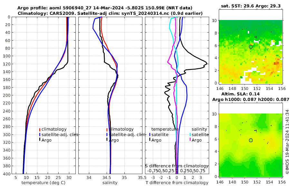Click the Climatology CARS2009 subtitle line

(x=110, y=14)
